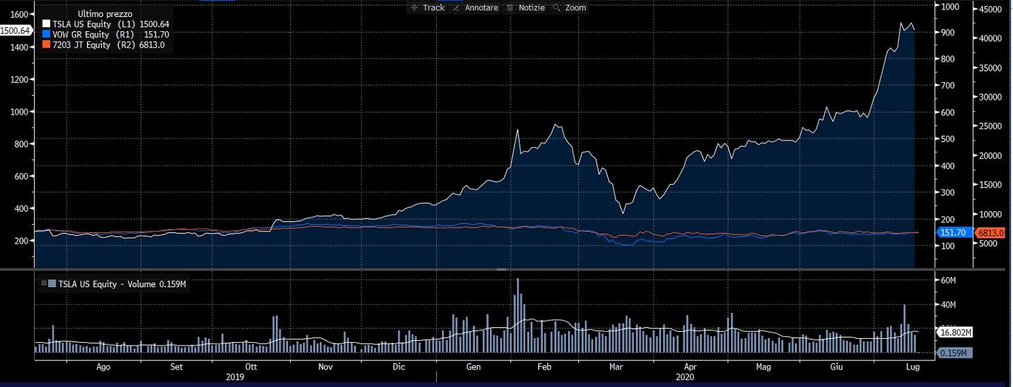
Task: Click the Track crosshair icon
Action: click(x=414, y=7)
